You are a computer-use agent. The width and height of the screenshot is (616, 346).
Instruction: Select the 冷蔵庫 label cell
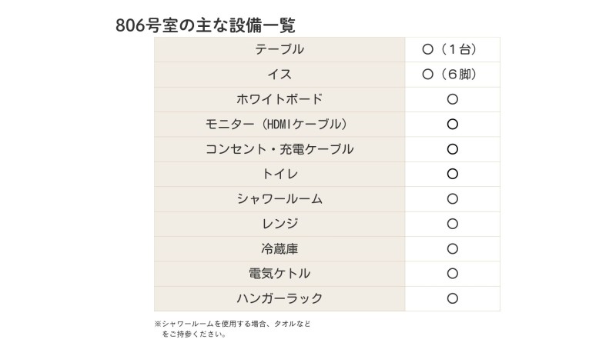coord(280,248)
